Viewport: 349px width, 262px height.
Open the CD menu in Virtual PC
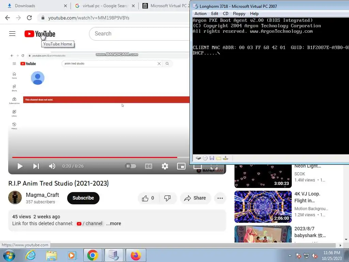(x=226, y=14)
